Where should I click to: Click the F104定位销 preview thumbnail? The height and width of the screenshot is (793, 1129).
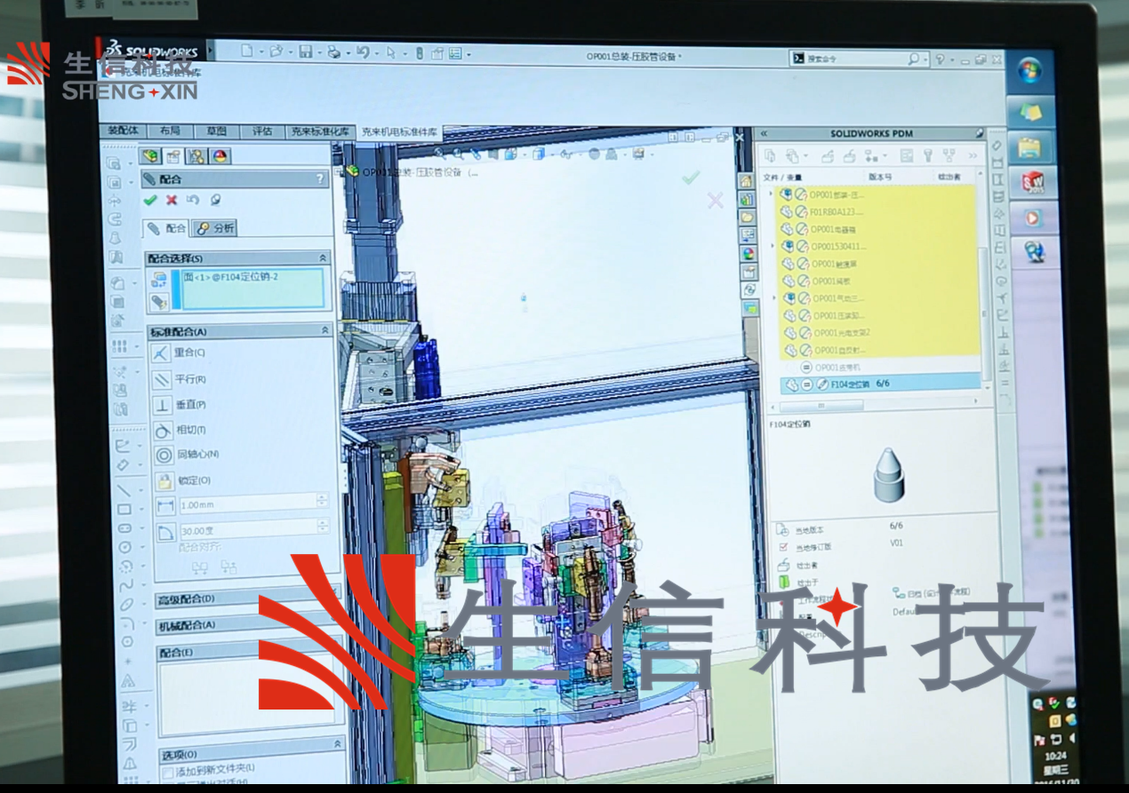tap(888, 476)
